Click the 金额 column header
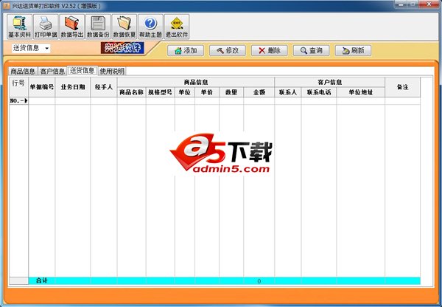 (259, 92)
